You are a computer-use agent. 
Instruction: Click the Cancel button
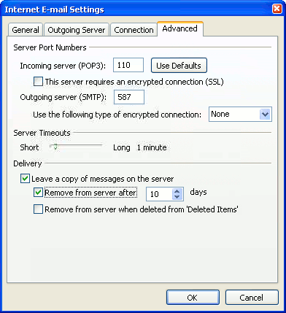(x=252, y=298)
